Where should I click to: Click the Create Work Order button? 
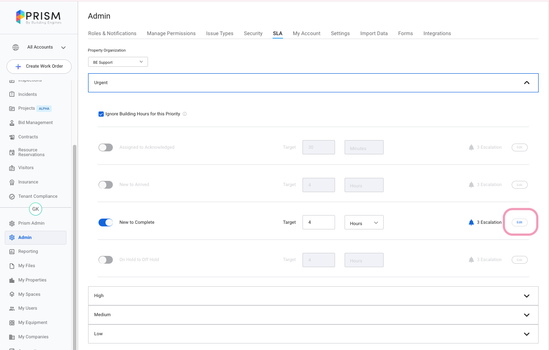pos(39,66)
